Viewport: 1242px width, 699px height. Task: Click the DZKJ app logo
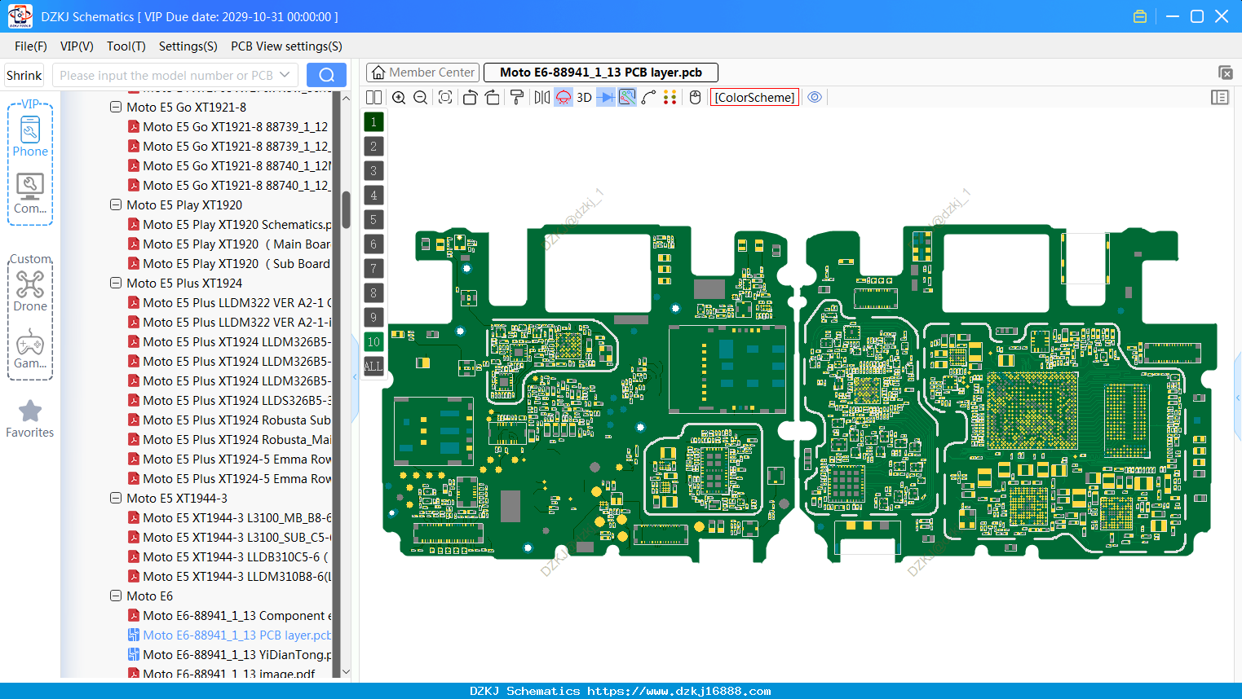(x=20, y=16)
